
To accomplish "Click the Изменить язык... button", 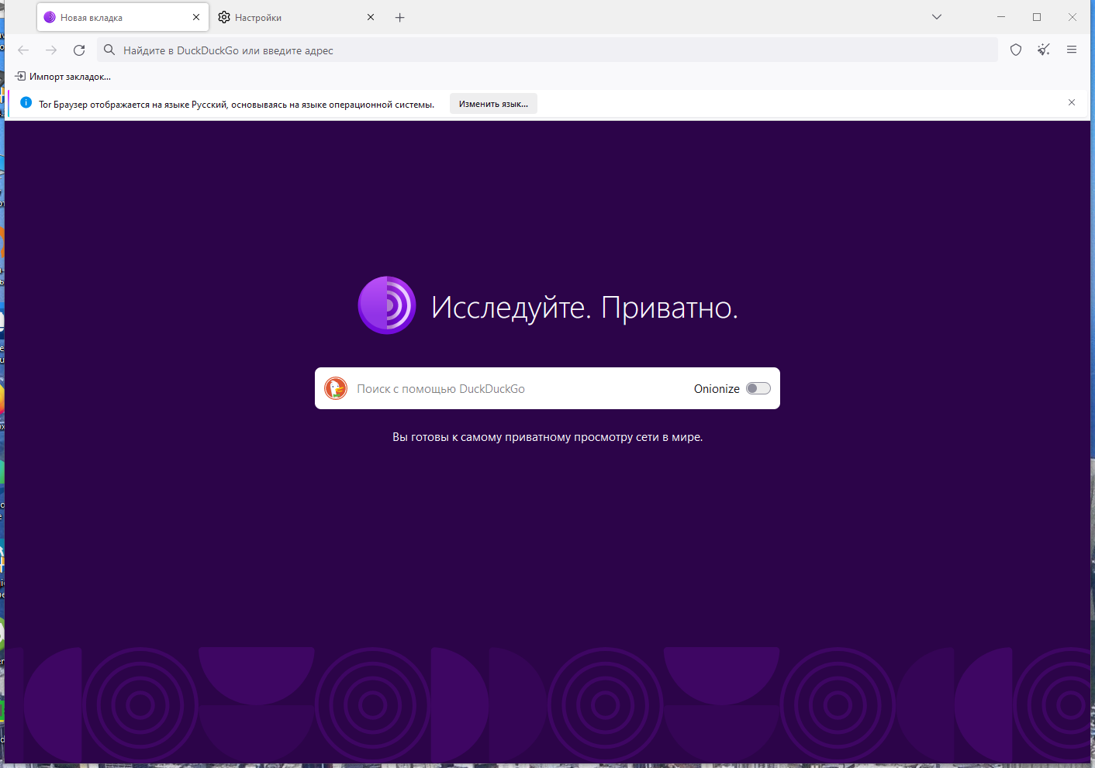I will pos(493,104).
